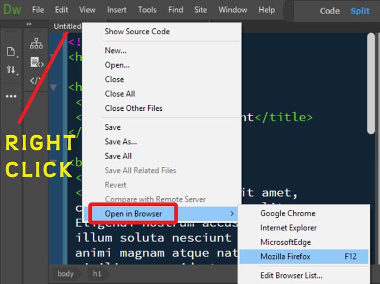380x284 pixels.
Task: Choose Save from the context menu
Action: [x=113, y=127]
